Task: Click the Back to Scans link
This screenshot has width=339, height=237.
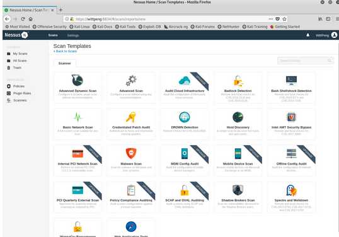Action: pyautogui.click(x=65, y=51)
